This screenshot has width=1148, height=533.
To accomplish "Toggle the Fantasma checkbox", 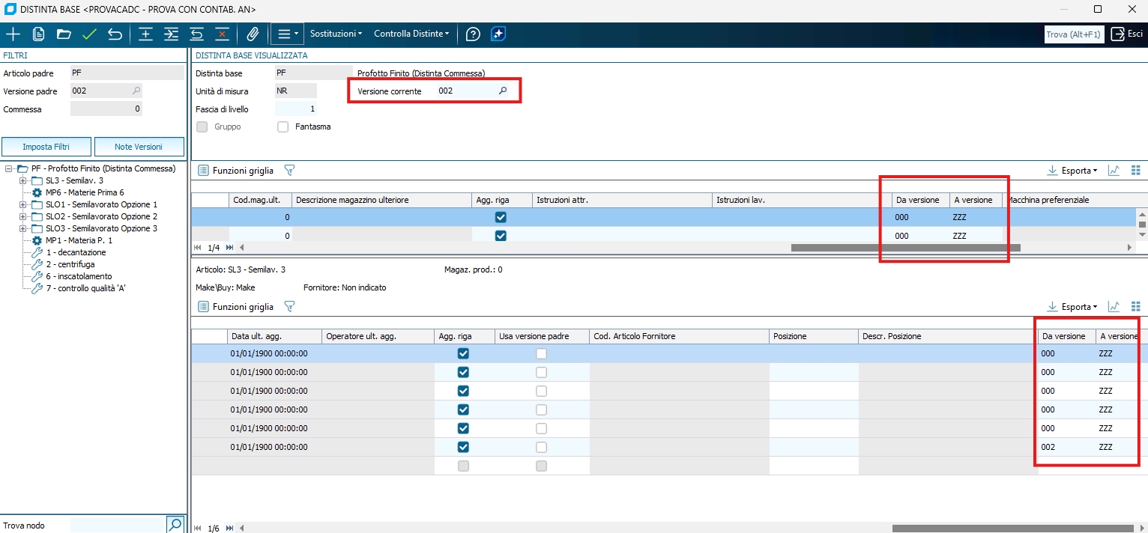I will 283,127.
